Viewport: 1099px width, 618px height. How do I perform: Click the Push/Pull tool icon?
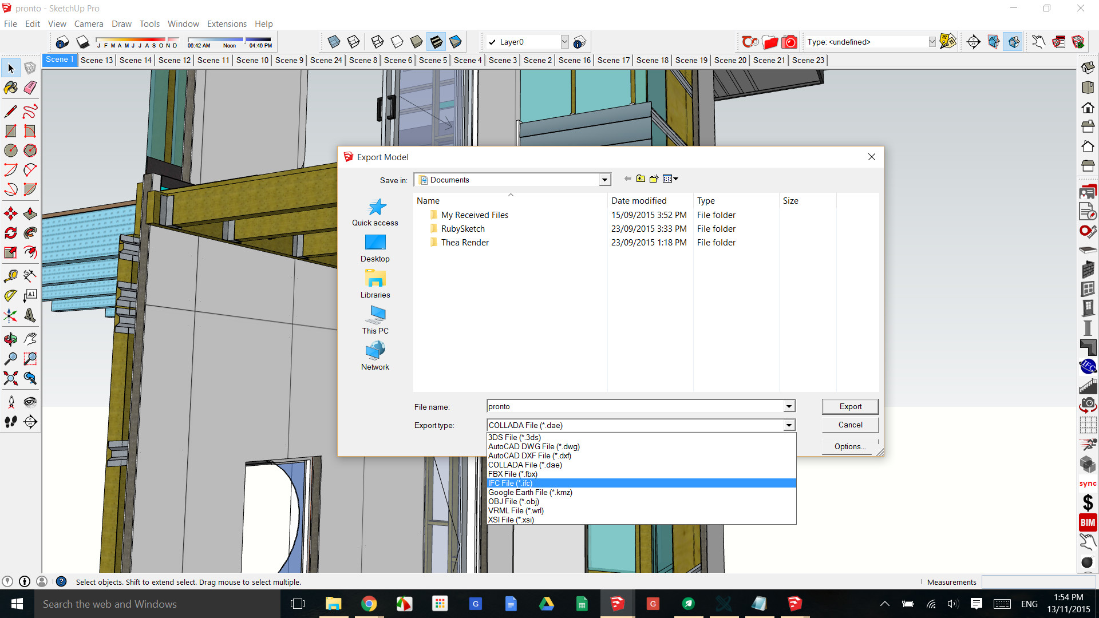tap(30, 213)
